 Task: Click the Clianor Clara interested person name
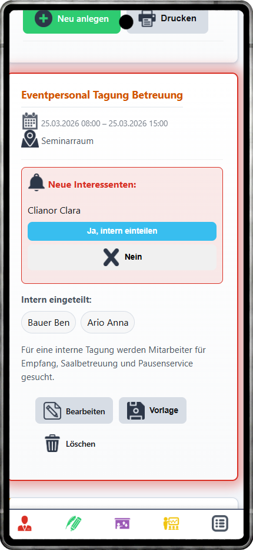(x=54, y=211)
